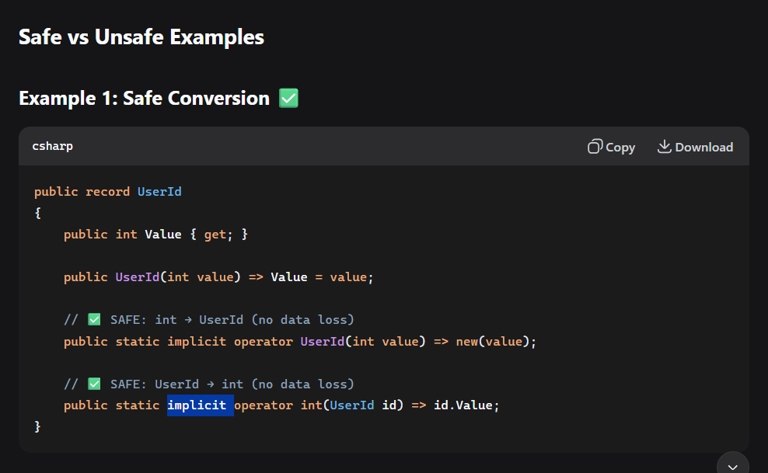Click 'Example 1: Safe Conversion' heading text
The image size is (768, 473).
pos(144,99)
